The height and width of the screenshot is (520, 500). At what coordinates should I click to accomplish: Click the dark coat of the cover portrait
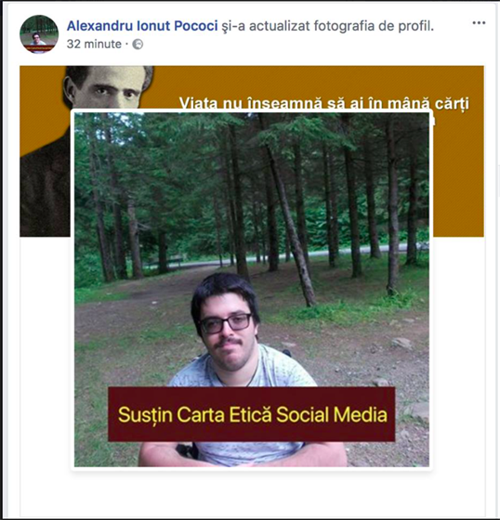point(45,189)
